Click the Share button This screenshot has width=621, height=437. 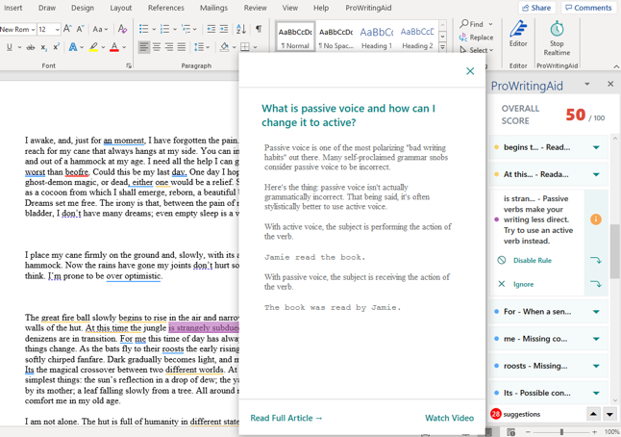[536, 8]
